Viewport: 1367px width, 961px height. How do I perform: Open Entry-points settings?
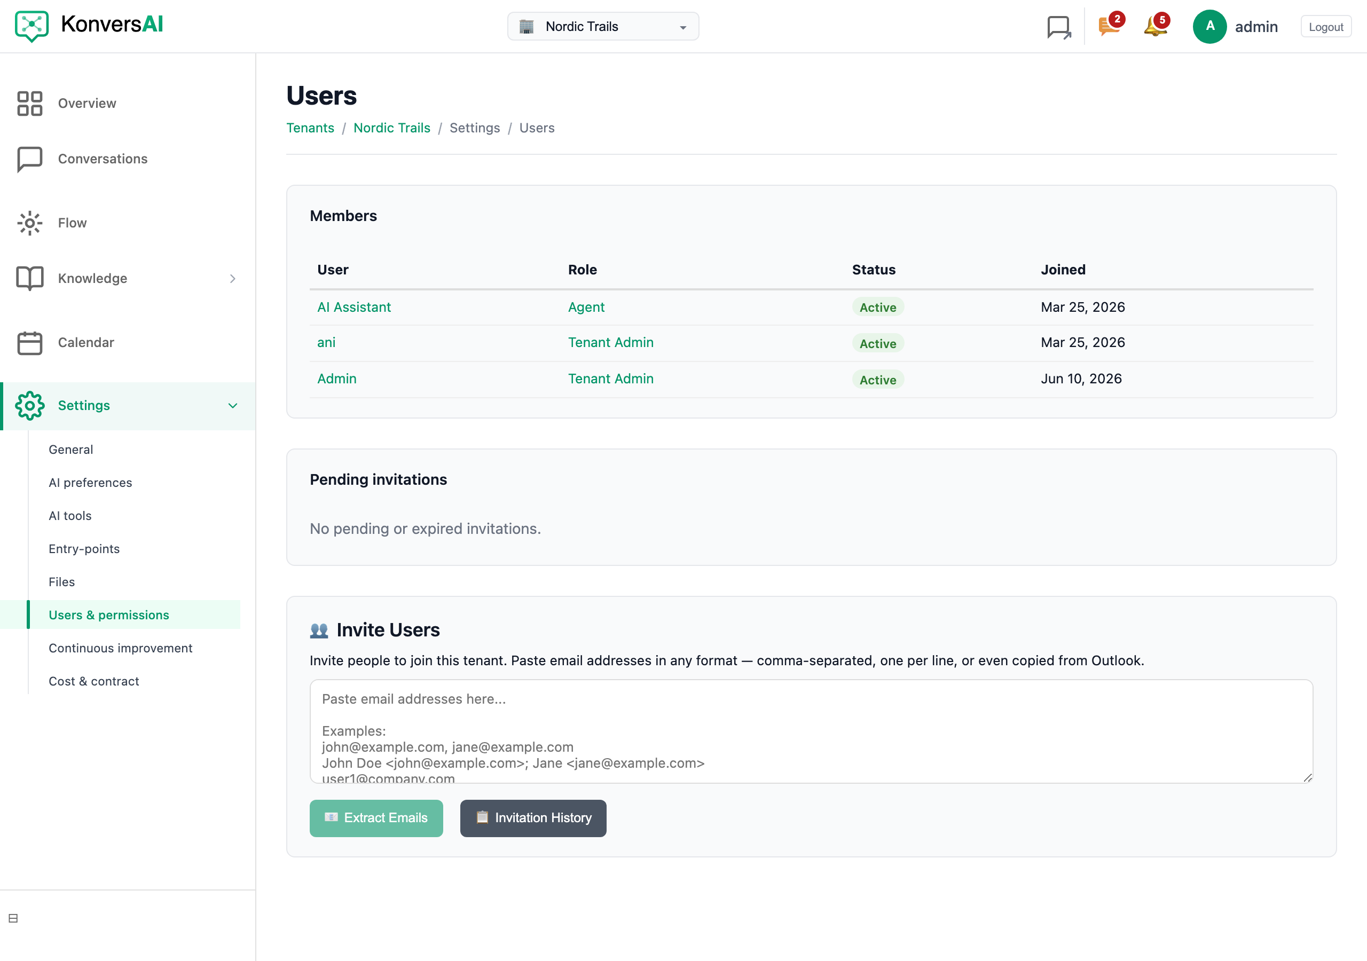84,549
